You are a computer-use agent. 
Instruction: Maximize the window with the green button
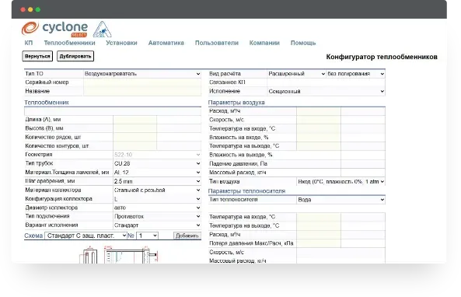click(38, 9)
